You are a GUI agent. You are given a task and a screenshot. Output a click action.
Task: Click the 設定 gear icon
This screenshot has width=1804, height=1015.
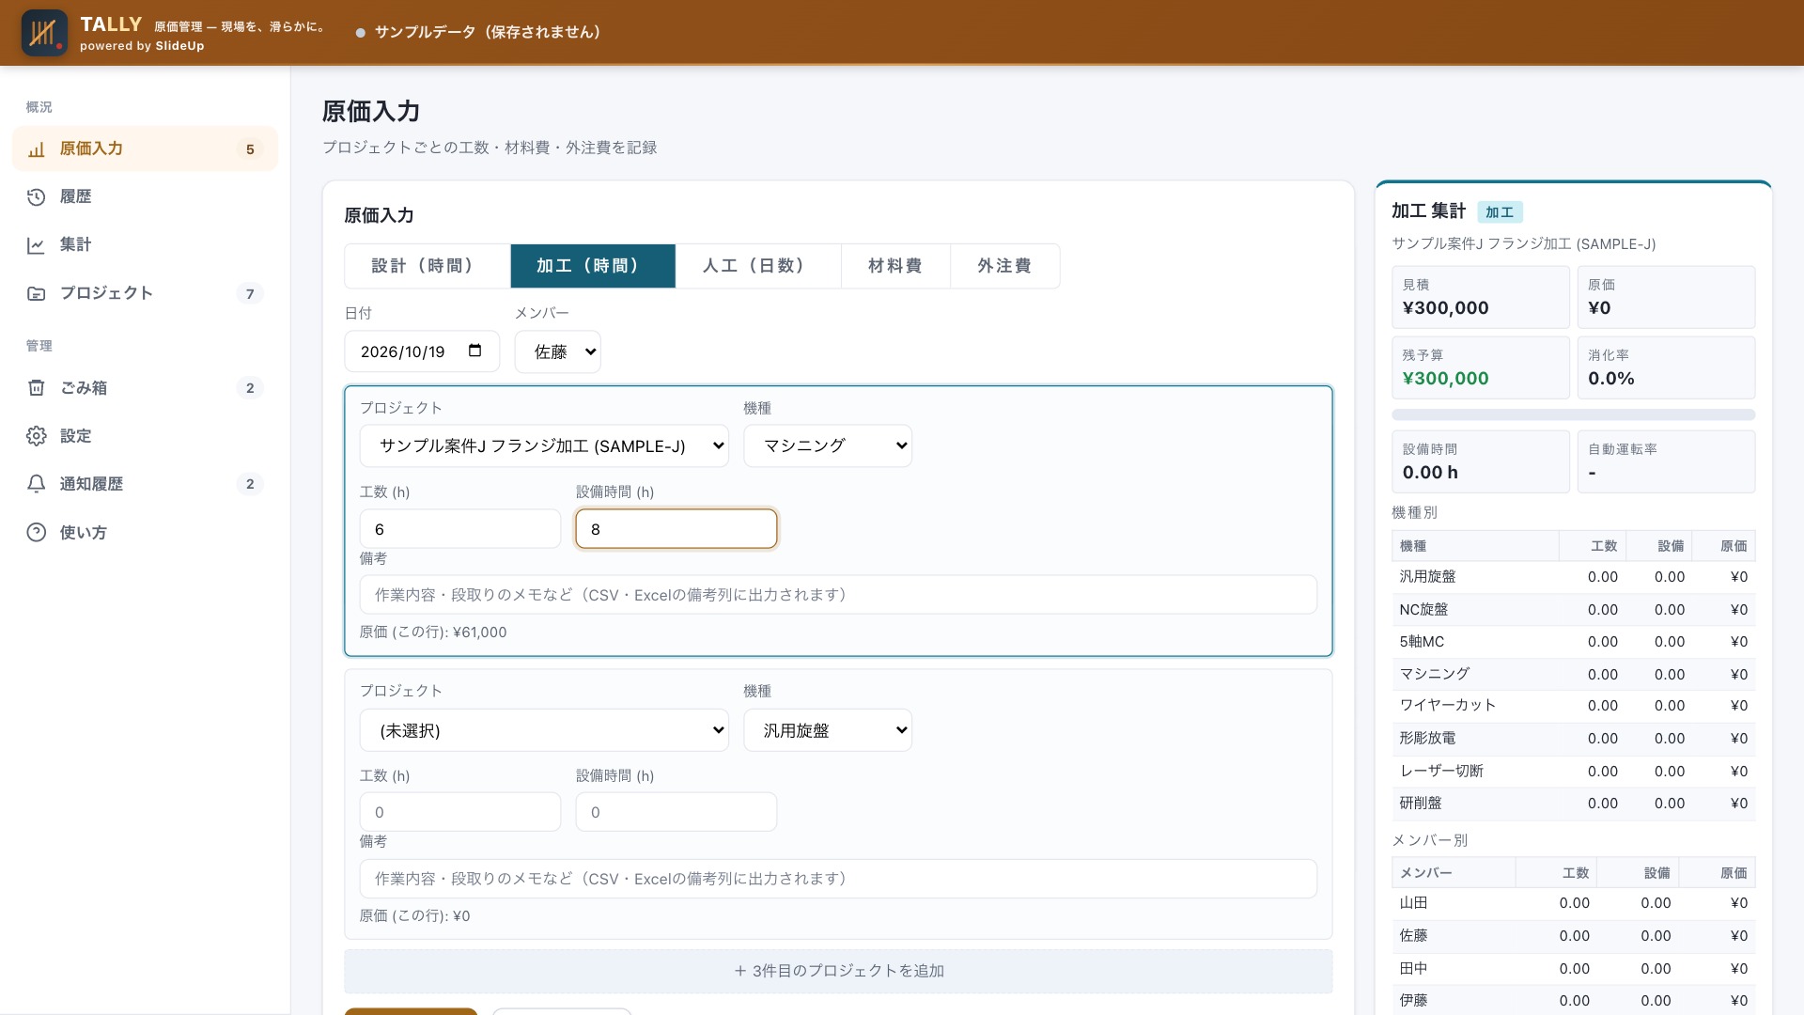coord(37,436)
